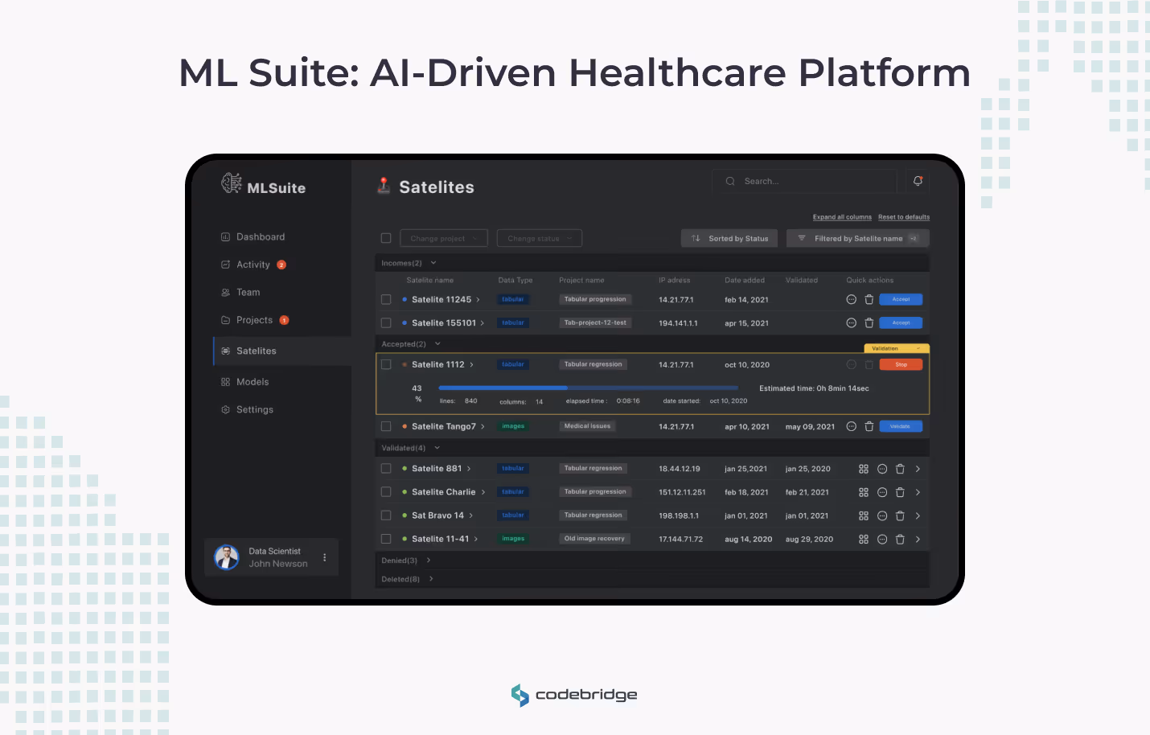Validate Satelite Tango7
The width and height of the screenshot is (1150, 735).
pyautogui.click(x=901, y=426)
